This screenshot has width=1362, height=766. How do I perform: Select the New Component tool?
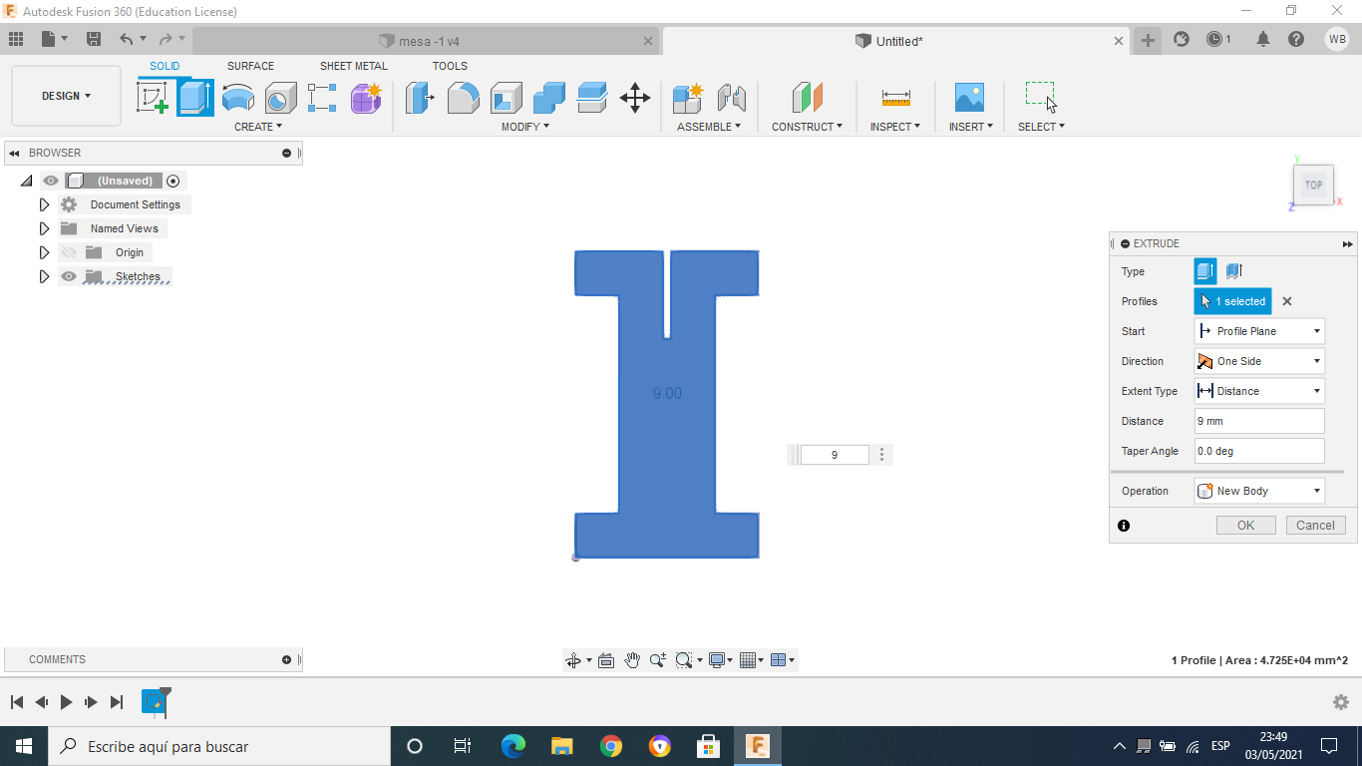tap(688, 98)
